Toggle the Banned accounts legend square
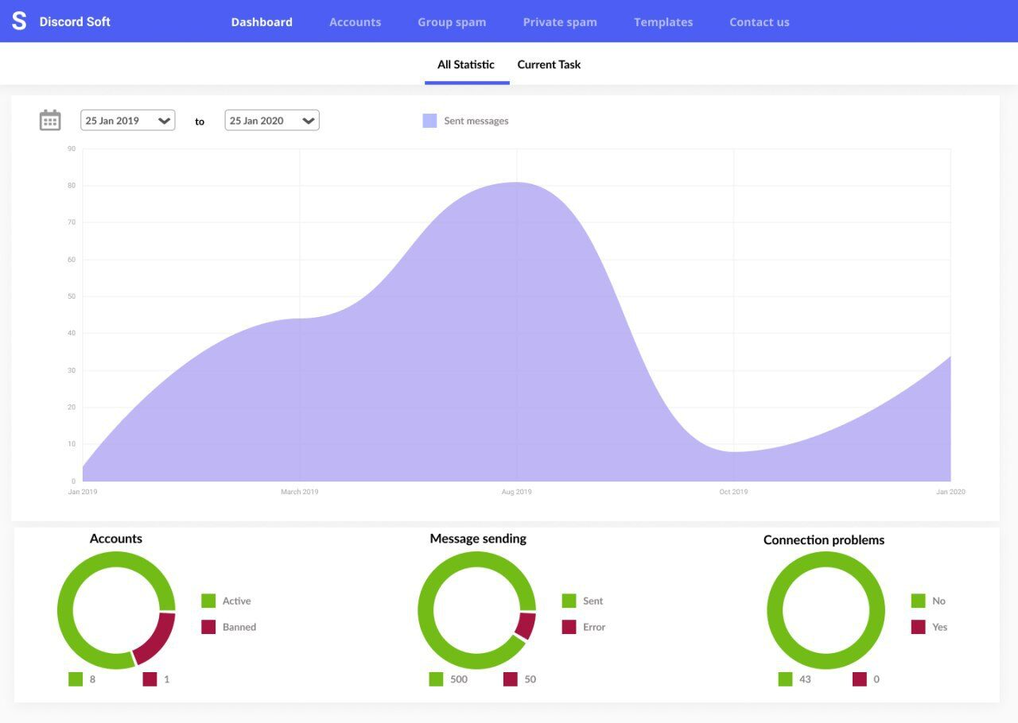The width and height of the screenshot is (1018, 723). point(208,627)
